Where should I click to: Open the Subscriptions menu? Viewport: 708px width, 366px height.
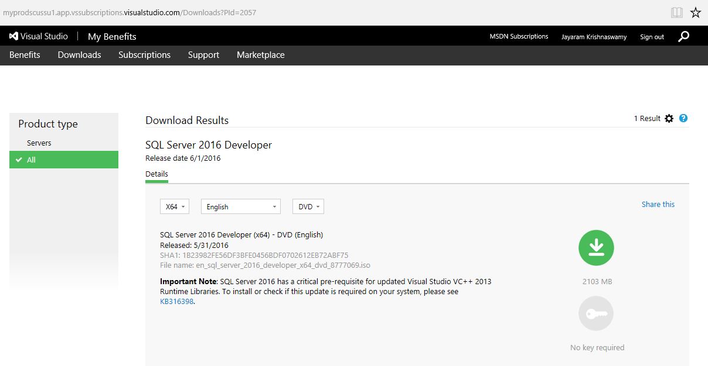pos(144,55)
